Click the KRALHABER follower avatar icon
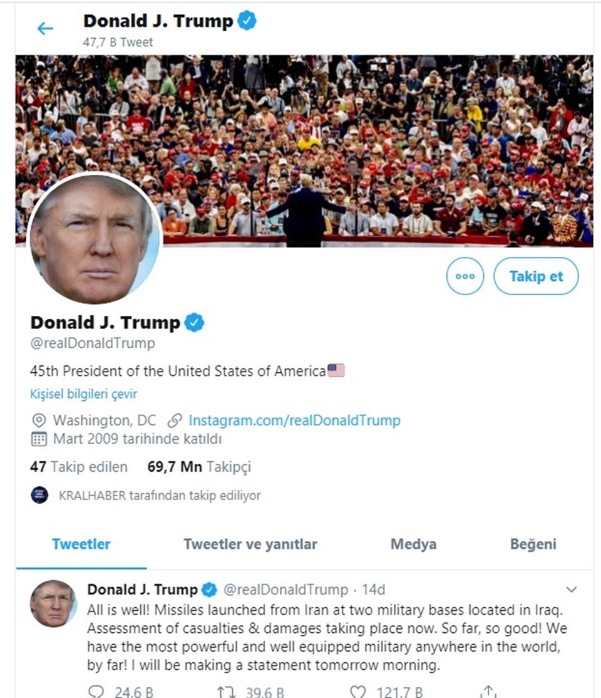Screen dimensions: 601x698 coord(39,495)
